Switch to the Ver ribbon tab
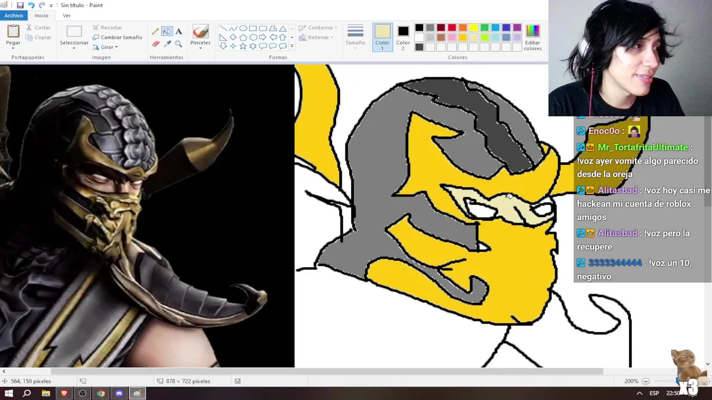712x400 pixels. coord(67,16)
